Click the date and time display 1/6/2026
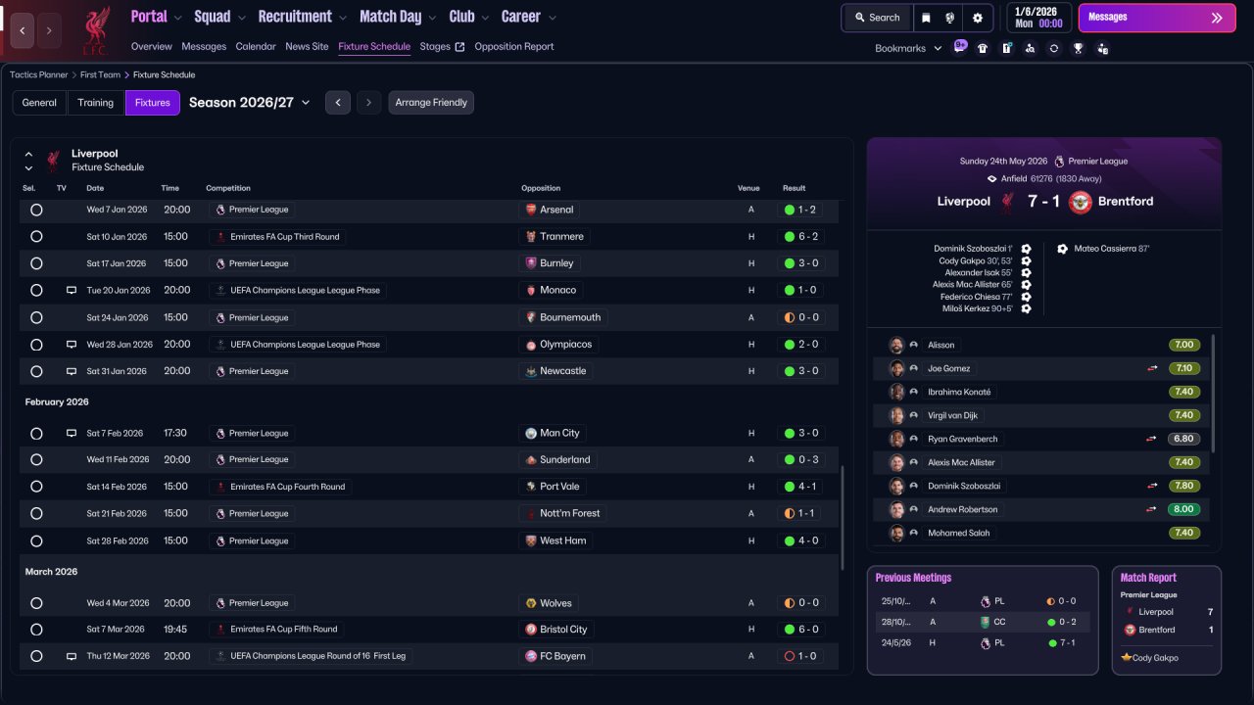Viewport: 1254px width, 705px height. [x=1038, y=18]
